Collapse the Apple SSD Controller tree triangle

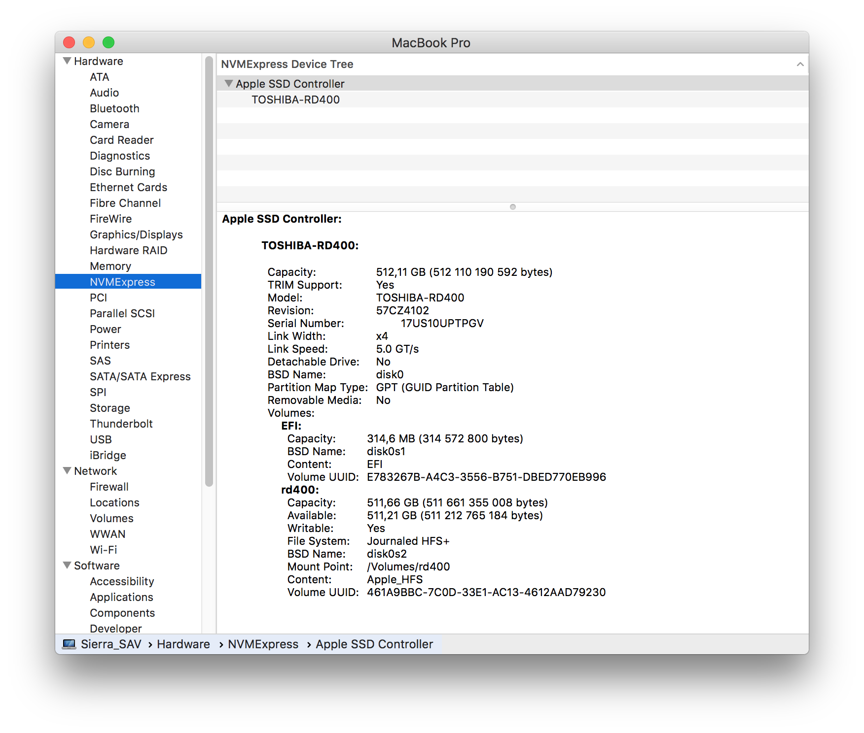(x=229, y=84)
